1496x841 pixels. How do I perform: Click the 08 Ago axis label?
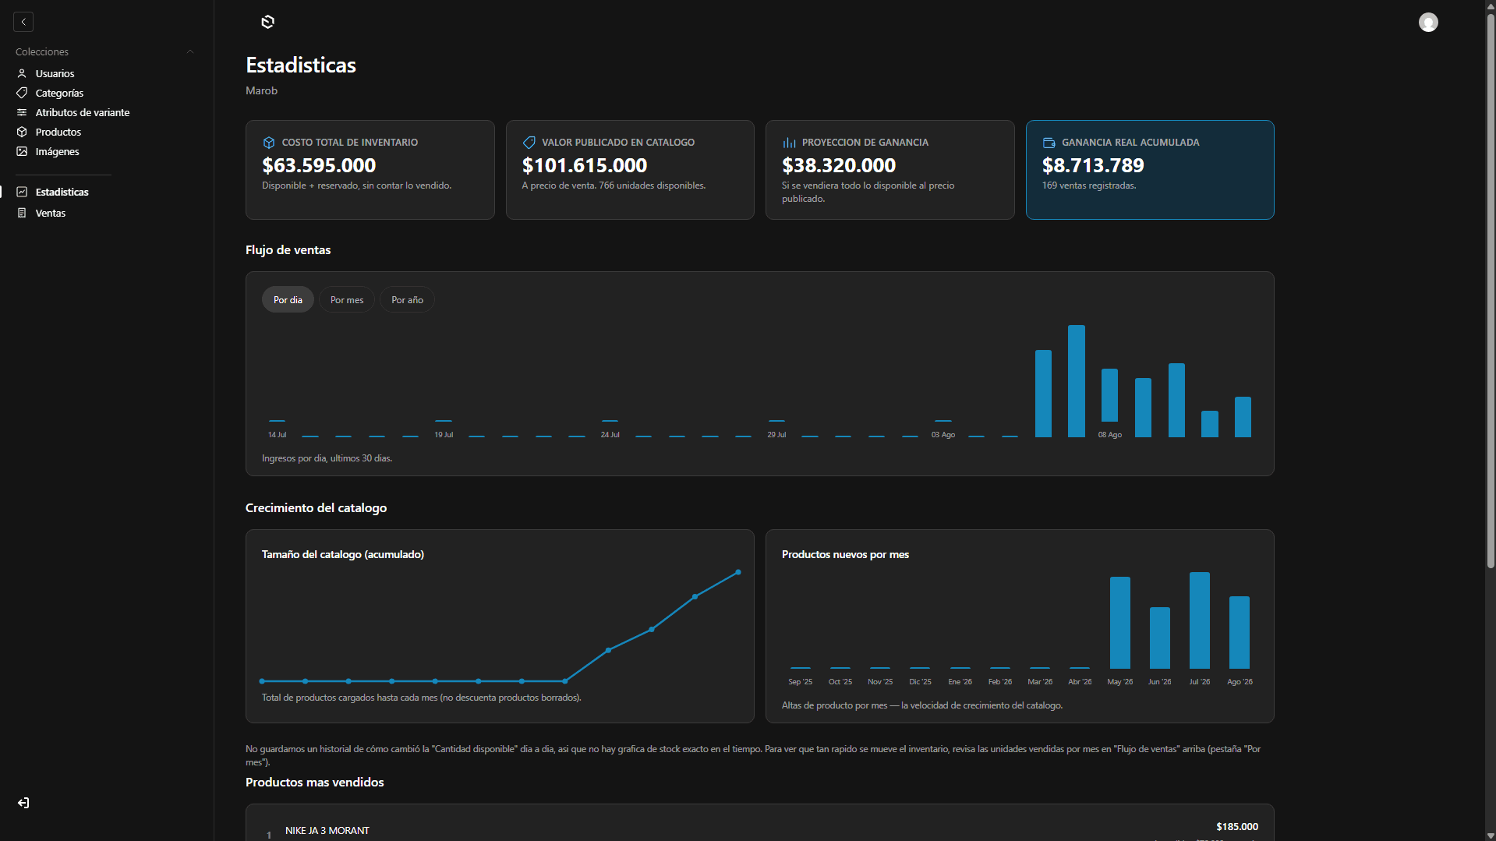tap(1110, 435)
